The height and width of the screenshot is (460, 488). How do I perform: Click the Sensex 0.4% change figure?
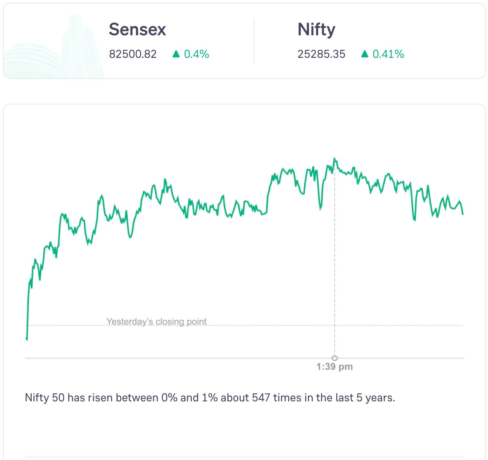[x=196, y=54]
